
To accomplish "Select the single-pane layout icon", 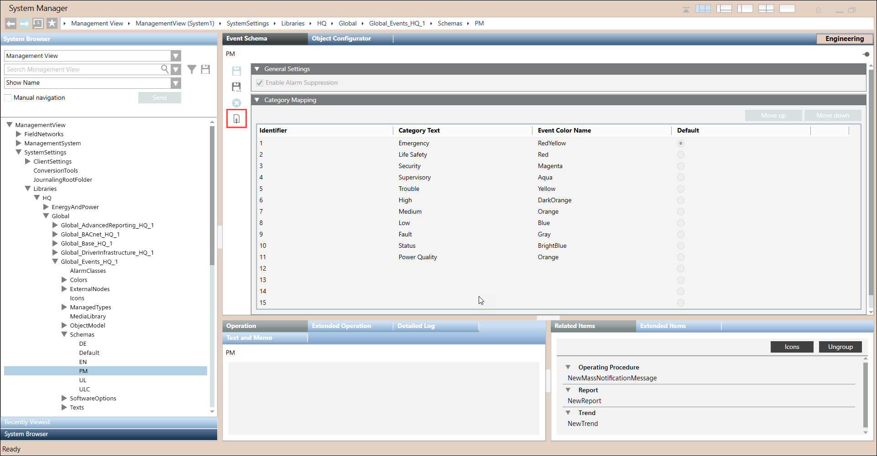I will click(x=787, y=9).
